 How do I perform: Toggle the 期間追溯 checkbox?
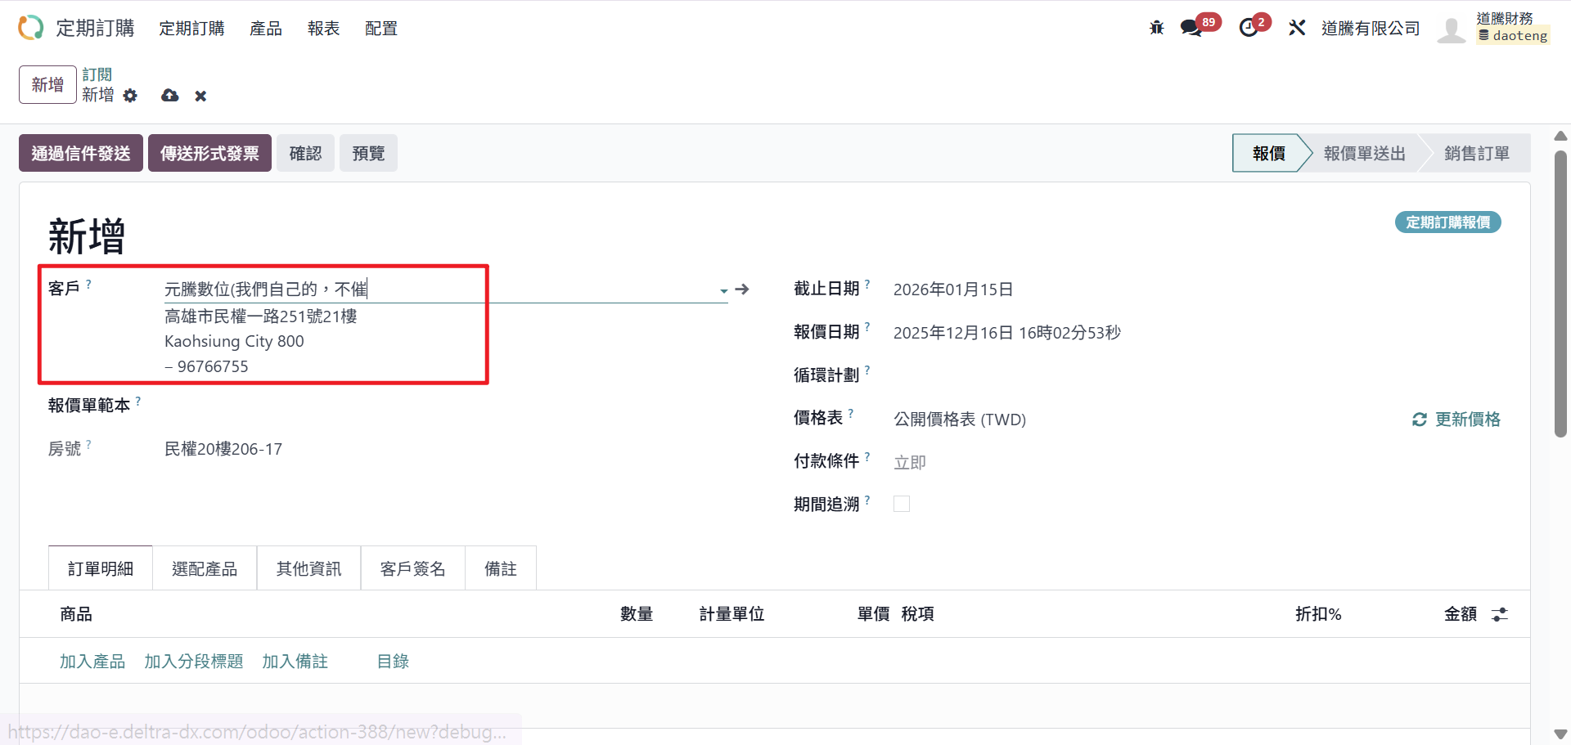902,504
